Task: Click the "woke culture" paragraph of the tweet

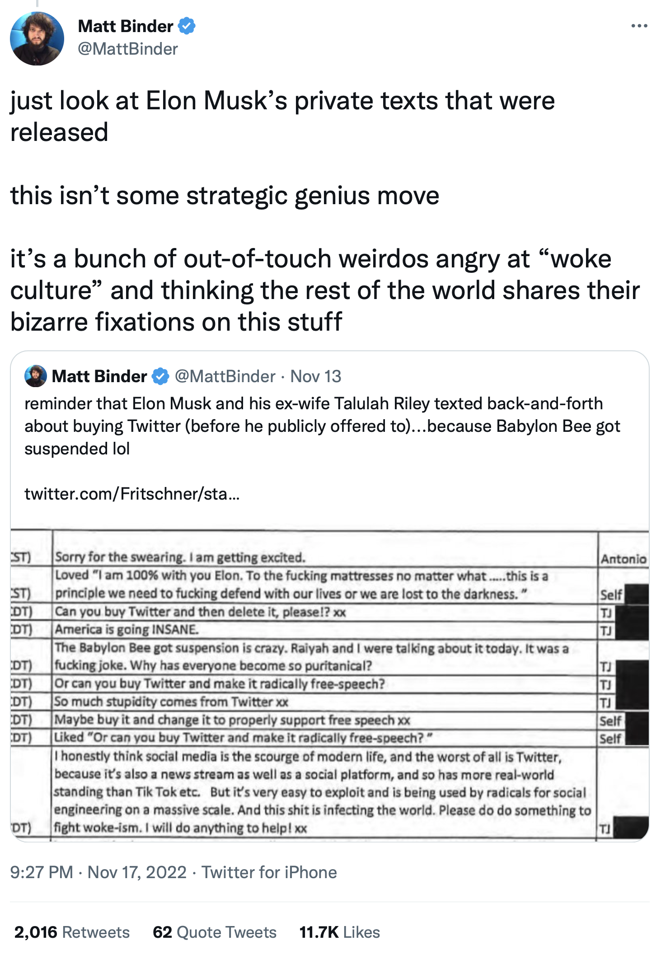Action: tap(324, 290)
